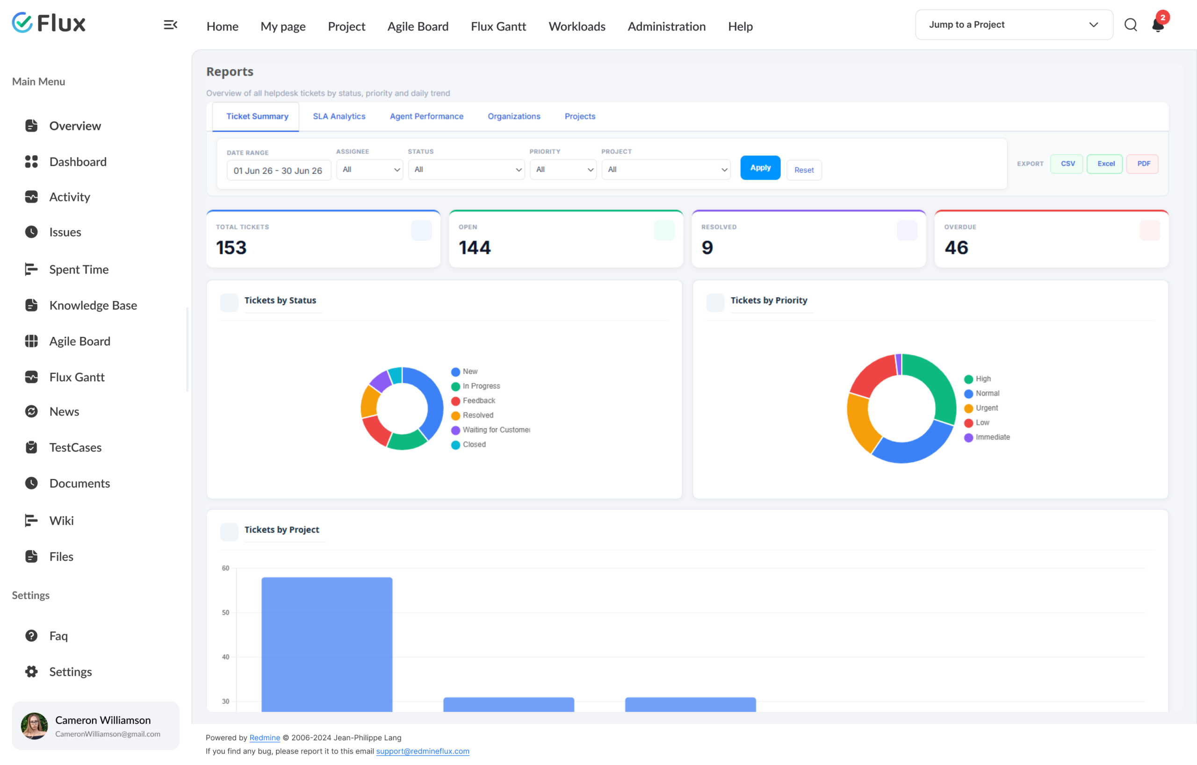
Task: Click the Settings gear icon in the sidebar
Action: (31, 672)
